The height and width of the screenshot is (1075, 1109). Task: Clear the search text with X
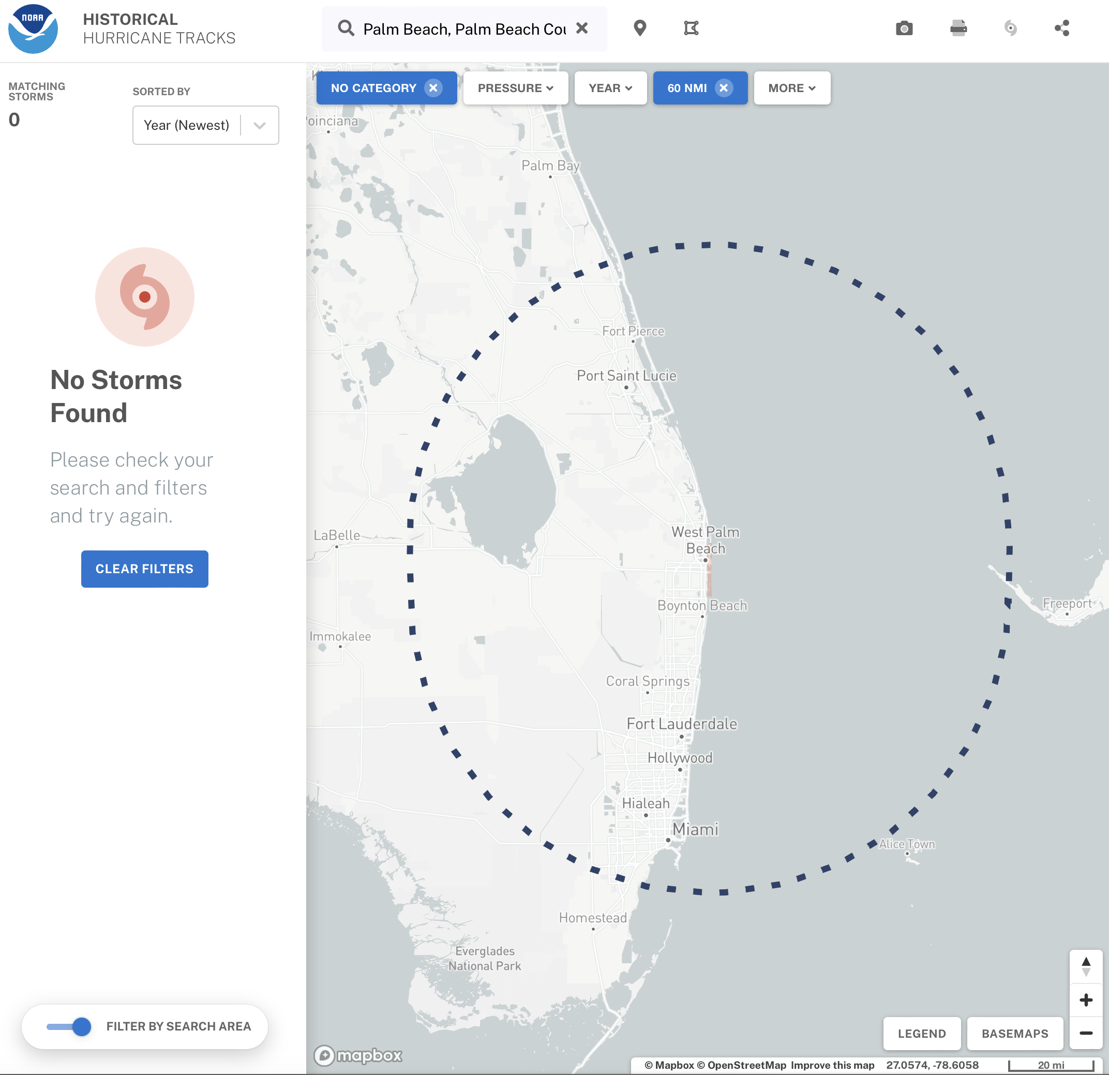click(582, 28)
